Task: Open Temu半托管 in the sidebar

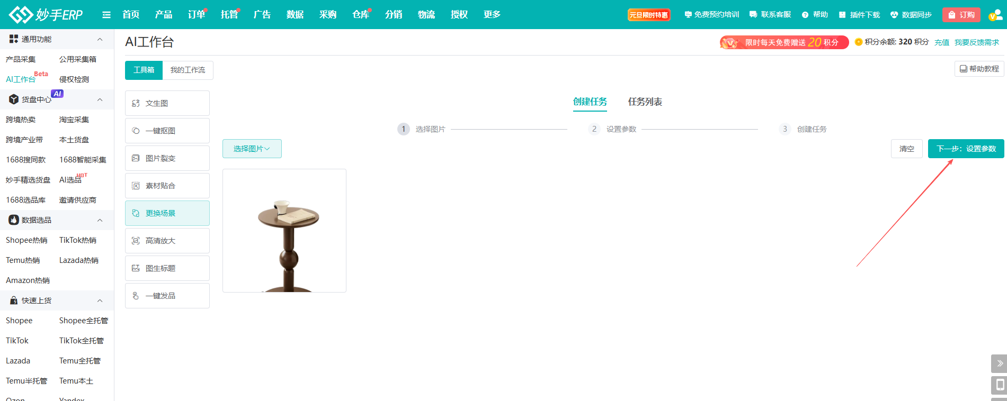Action: click(x=26, y=381)
